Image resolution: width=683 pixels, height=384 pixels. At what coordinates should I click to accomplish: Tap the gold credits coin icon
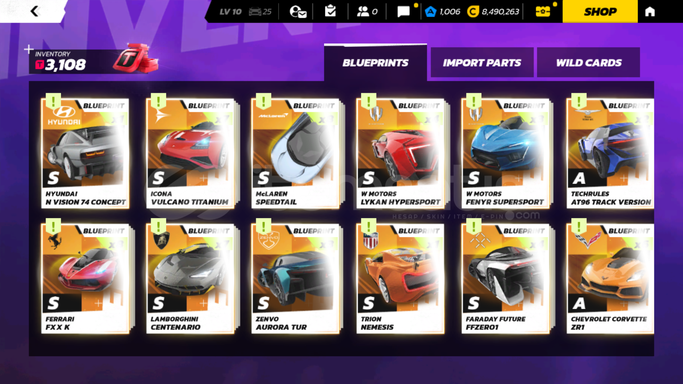pyautogui.click(x=473, y=12)
